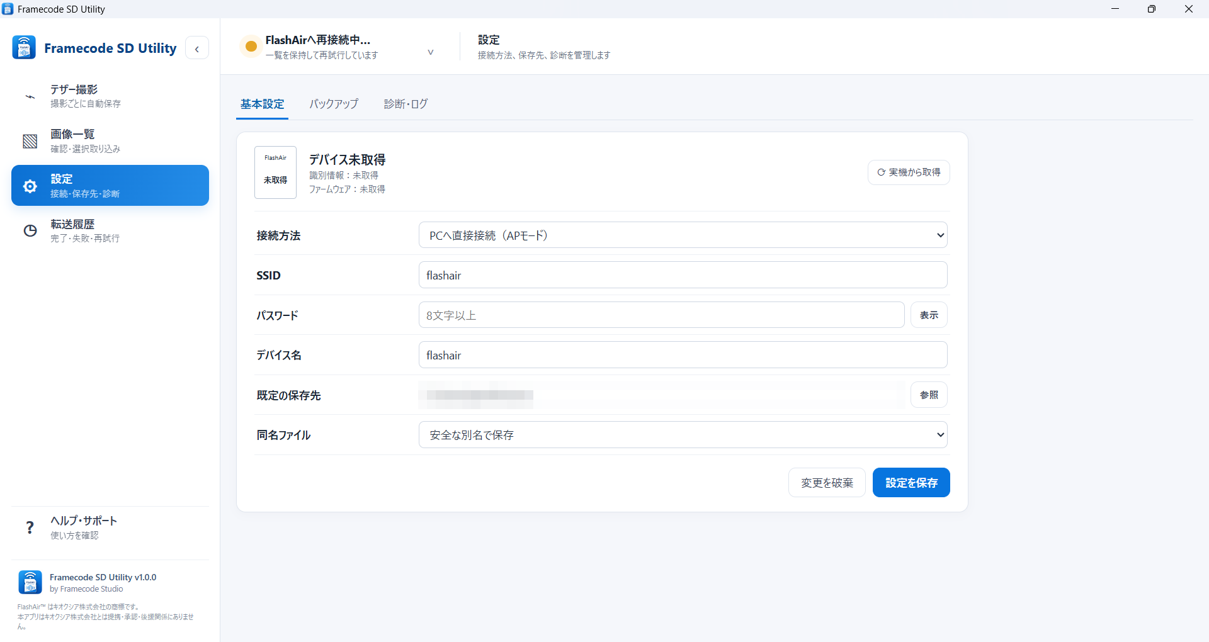Click by Framecode Studio text

click(86, 589)
